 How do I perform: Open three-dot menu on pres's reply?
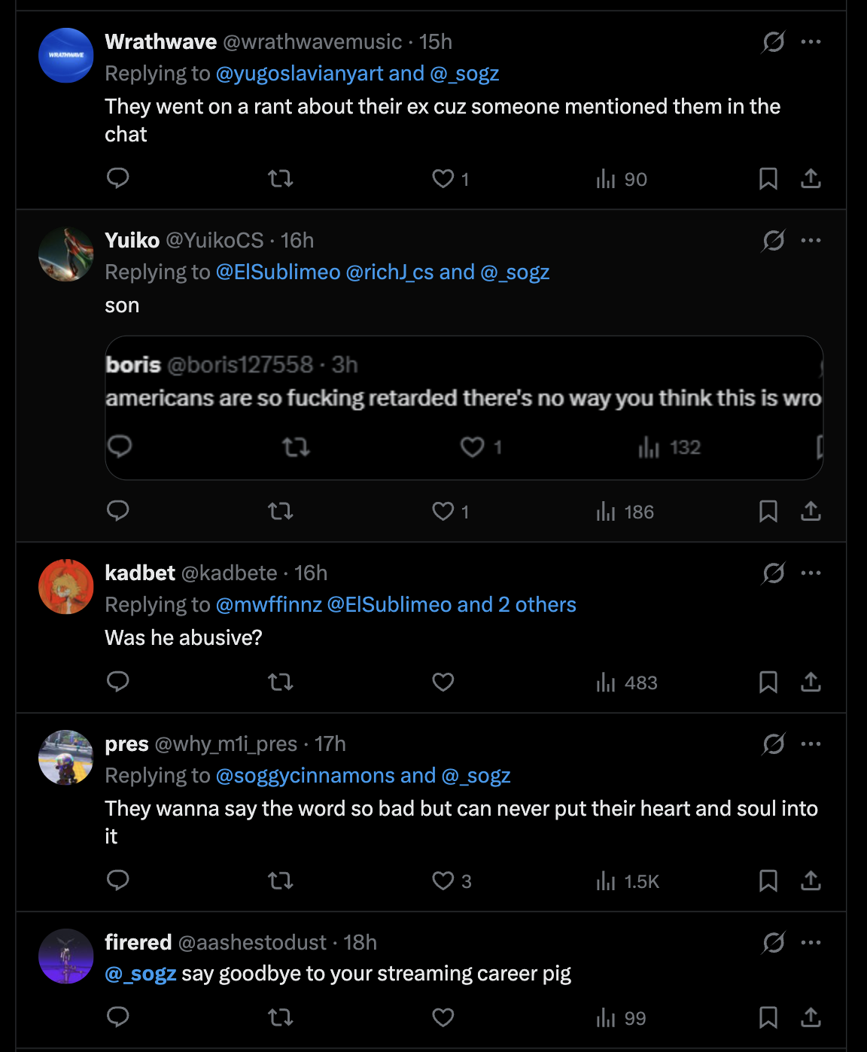[811, 744]
